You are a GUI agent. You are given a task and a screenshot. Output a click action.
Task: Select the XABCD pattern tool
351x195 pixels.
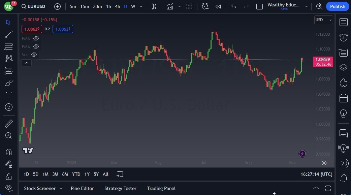[x=8, y=58]
